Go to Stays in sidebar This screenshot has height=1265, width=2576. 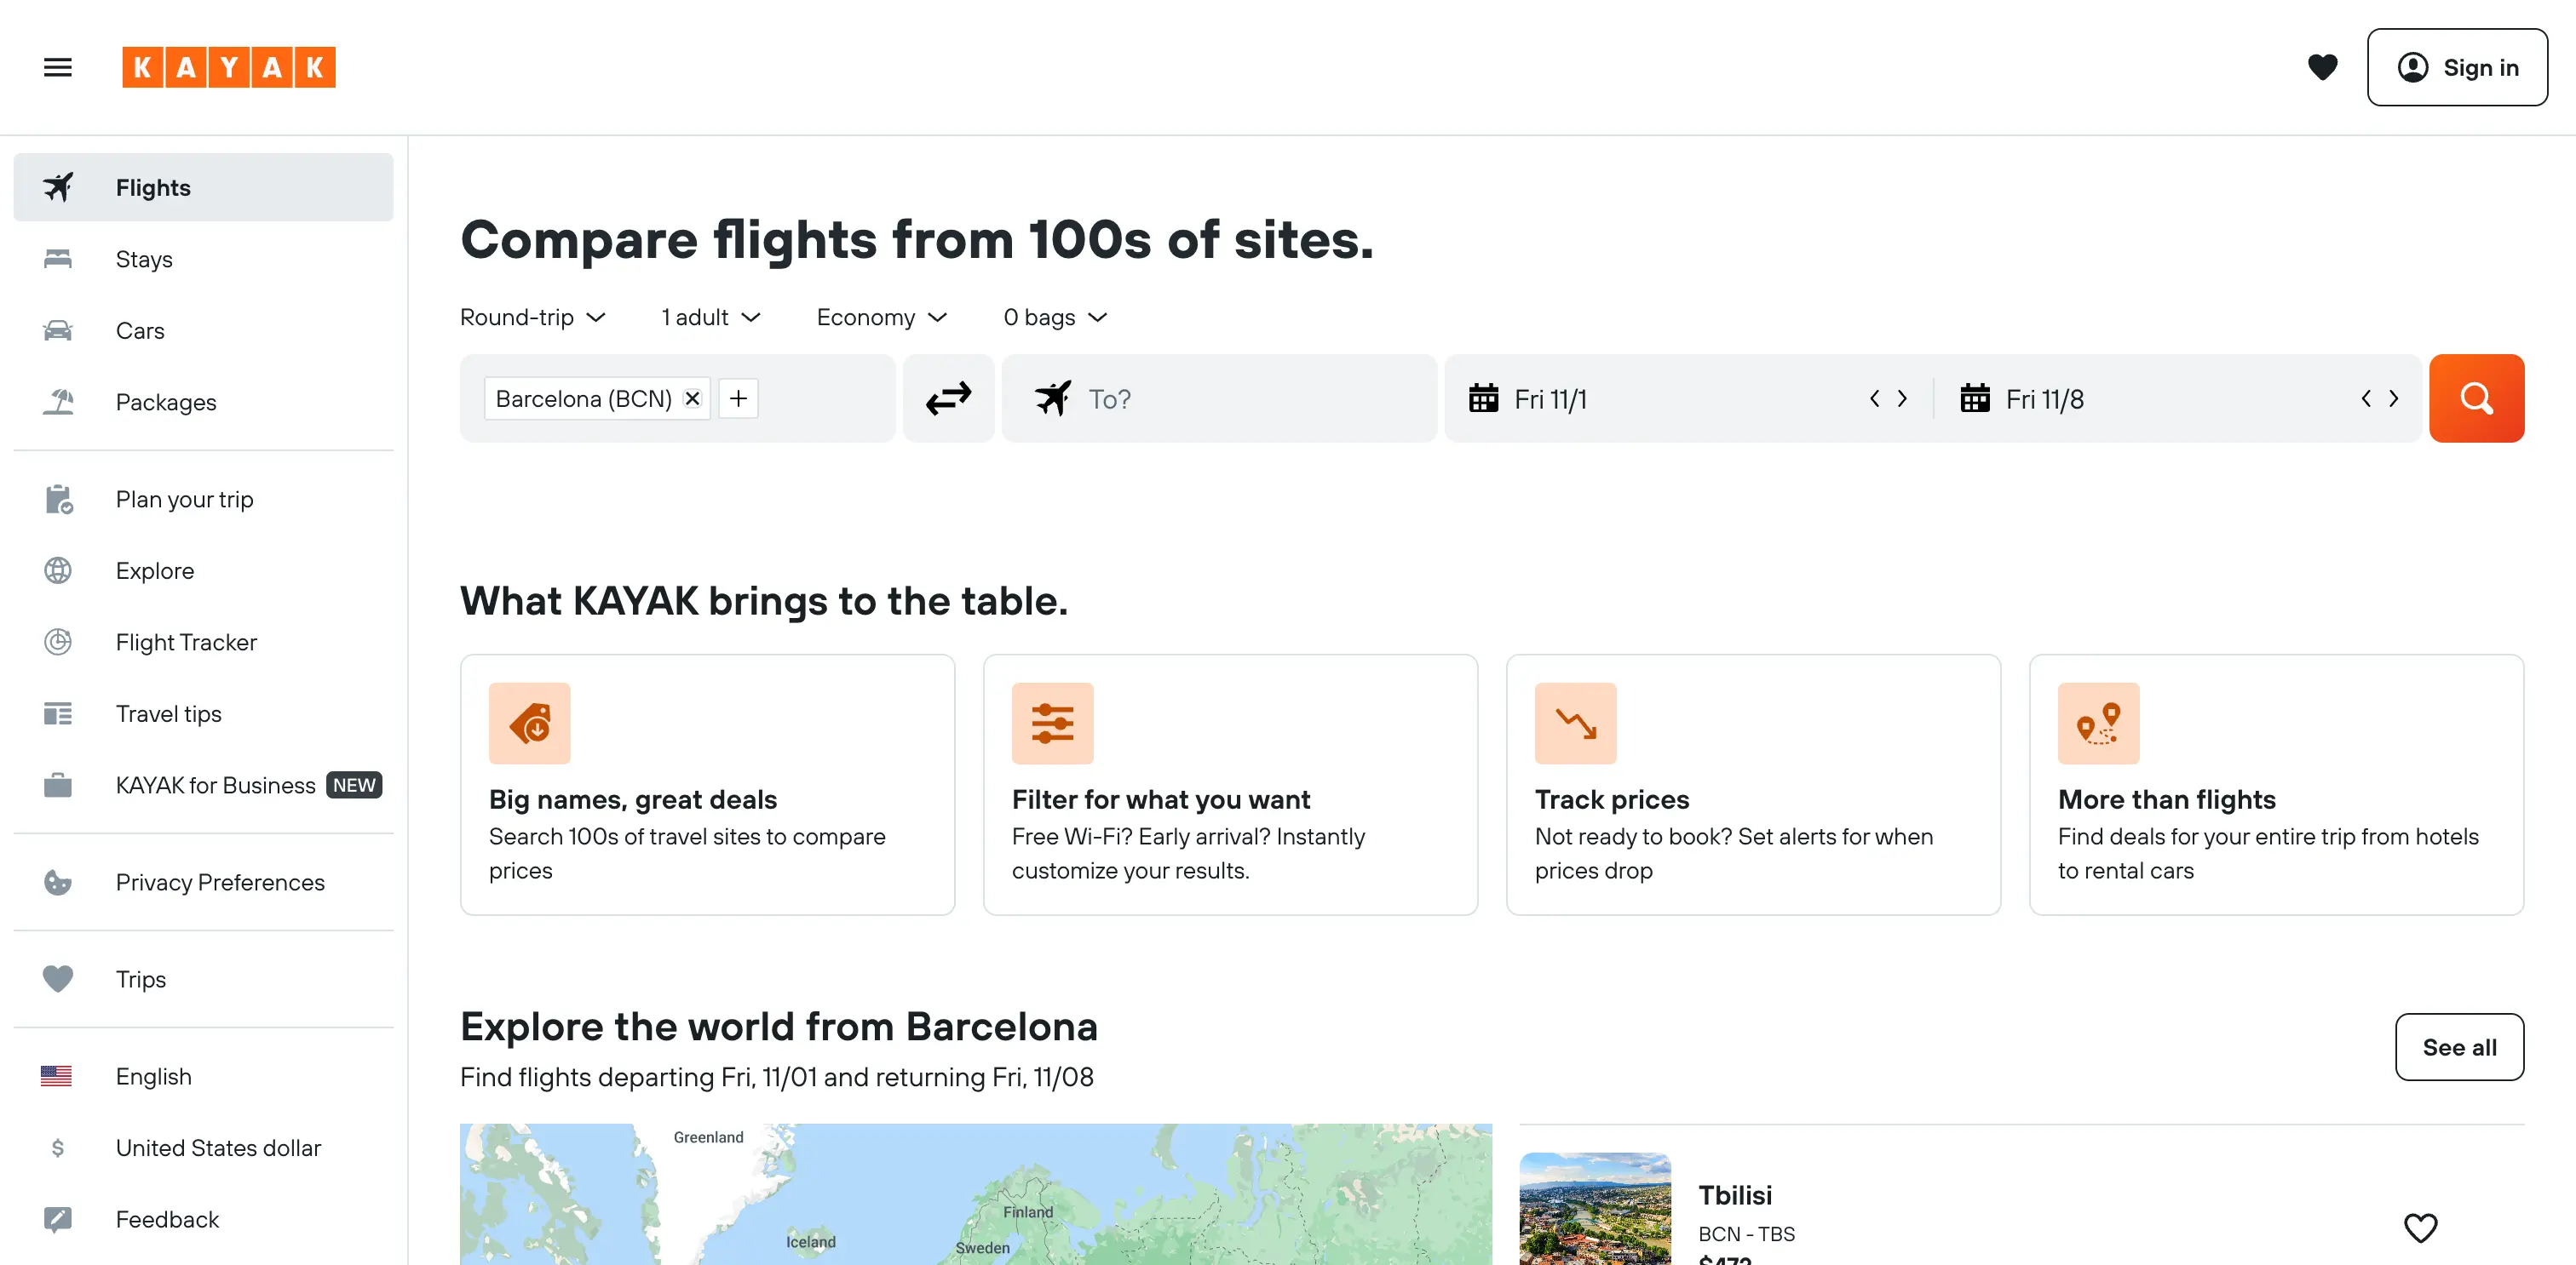tap(144, 259)
